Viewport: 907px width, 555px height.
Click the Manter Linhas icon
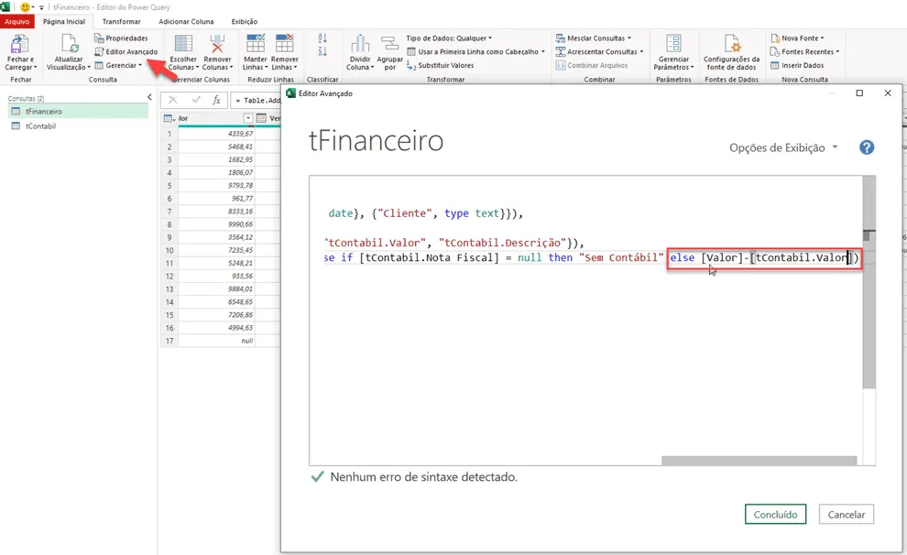point(255,44)
